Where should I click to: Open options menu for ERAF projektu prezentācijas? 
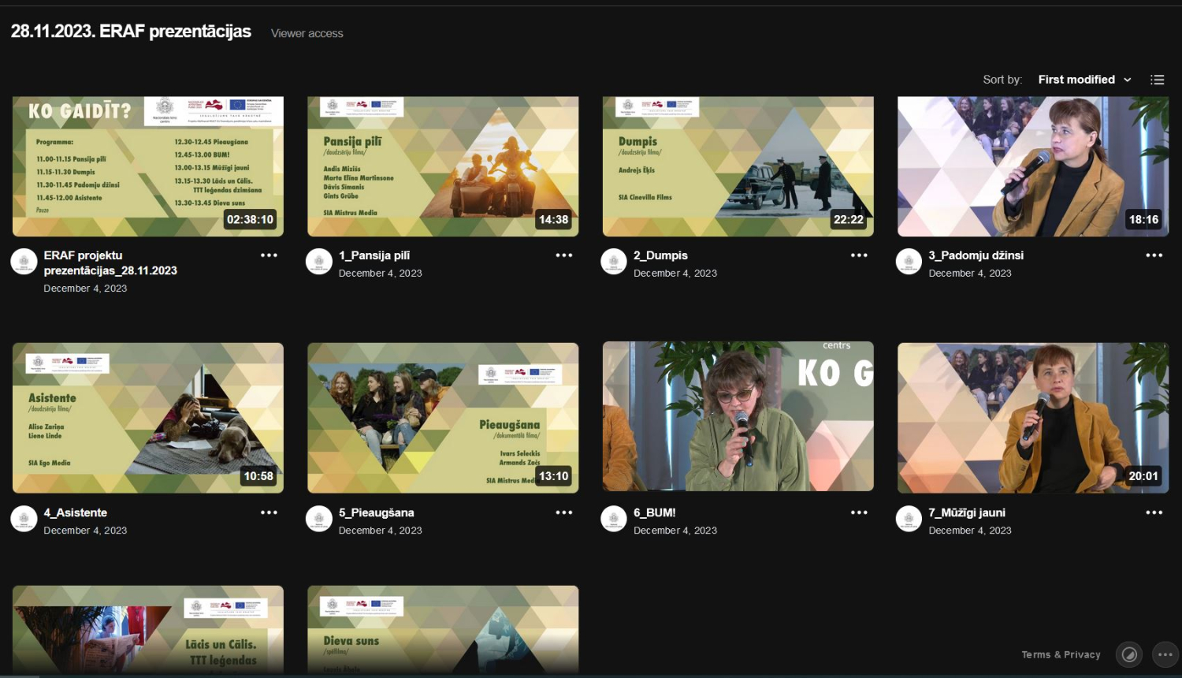pos(269,255)
